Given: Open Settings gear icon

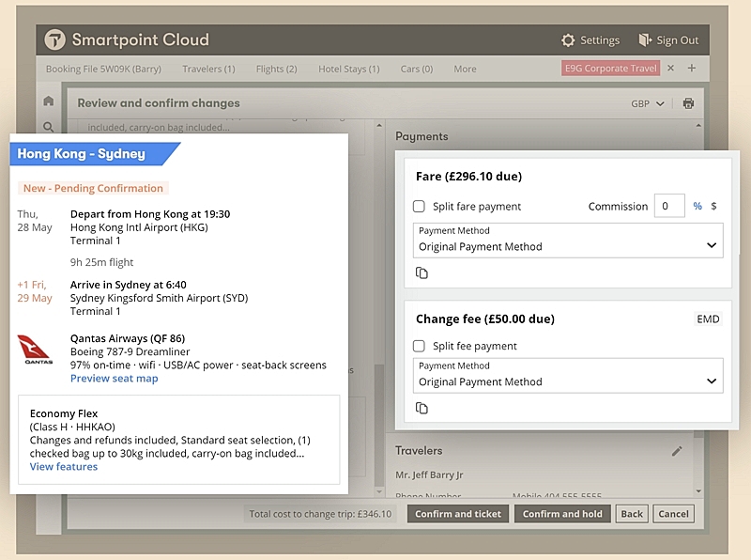Looking at the screenshot, I should (x=568, y=40).
